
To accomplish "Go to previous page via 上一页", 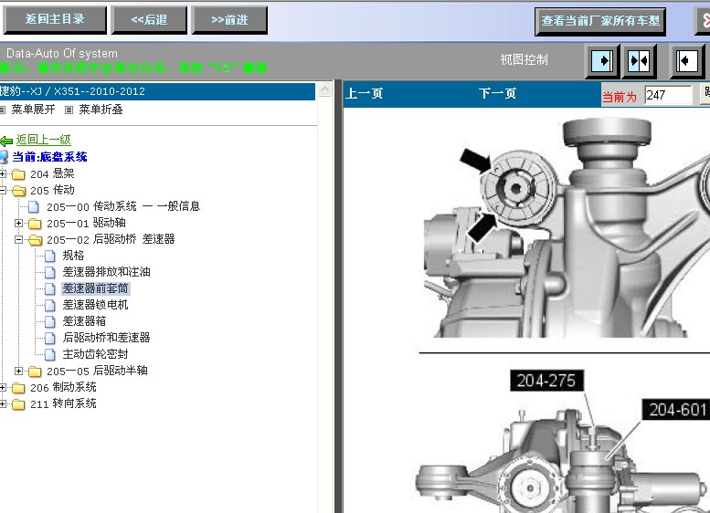I will click(x=364, y=94).
